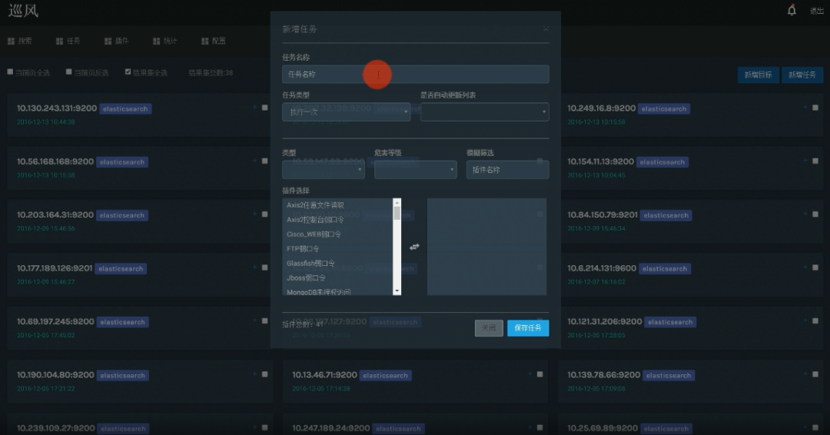The image size is (830, 435).
Task: Click plus icon on 10.130.243.131:9200 card
Action: pos(254,108)
